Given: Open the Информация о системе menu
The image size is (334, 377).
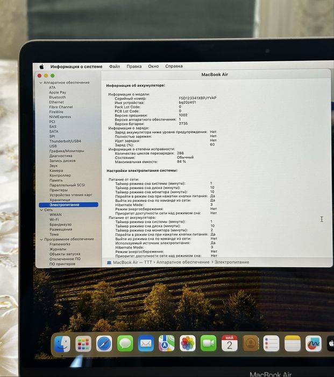Looking at the screenshot, I should (76, 67).
